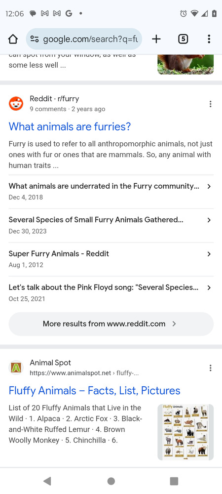Open "Fluffy Animals – Facts, List, Pictures" link

(94, 391)
